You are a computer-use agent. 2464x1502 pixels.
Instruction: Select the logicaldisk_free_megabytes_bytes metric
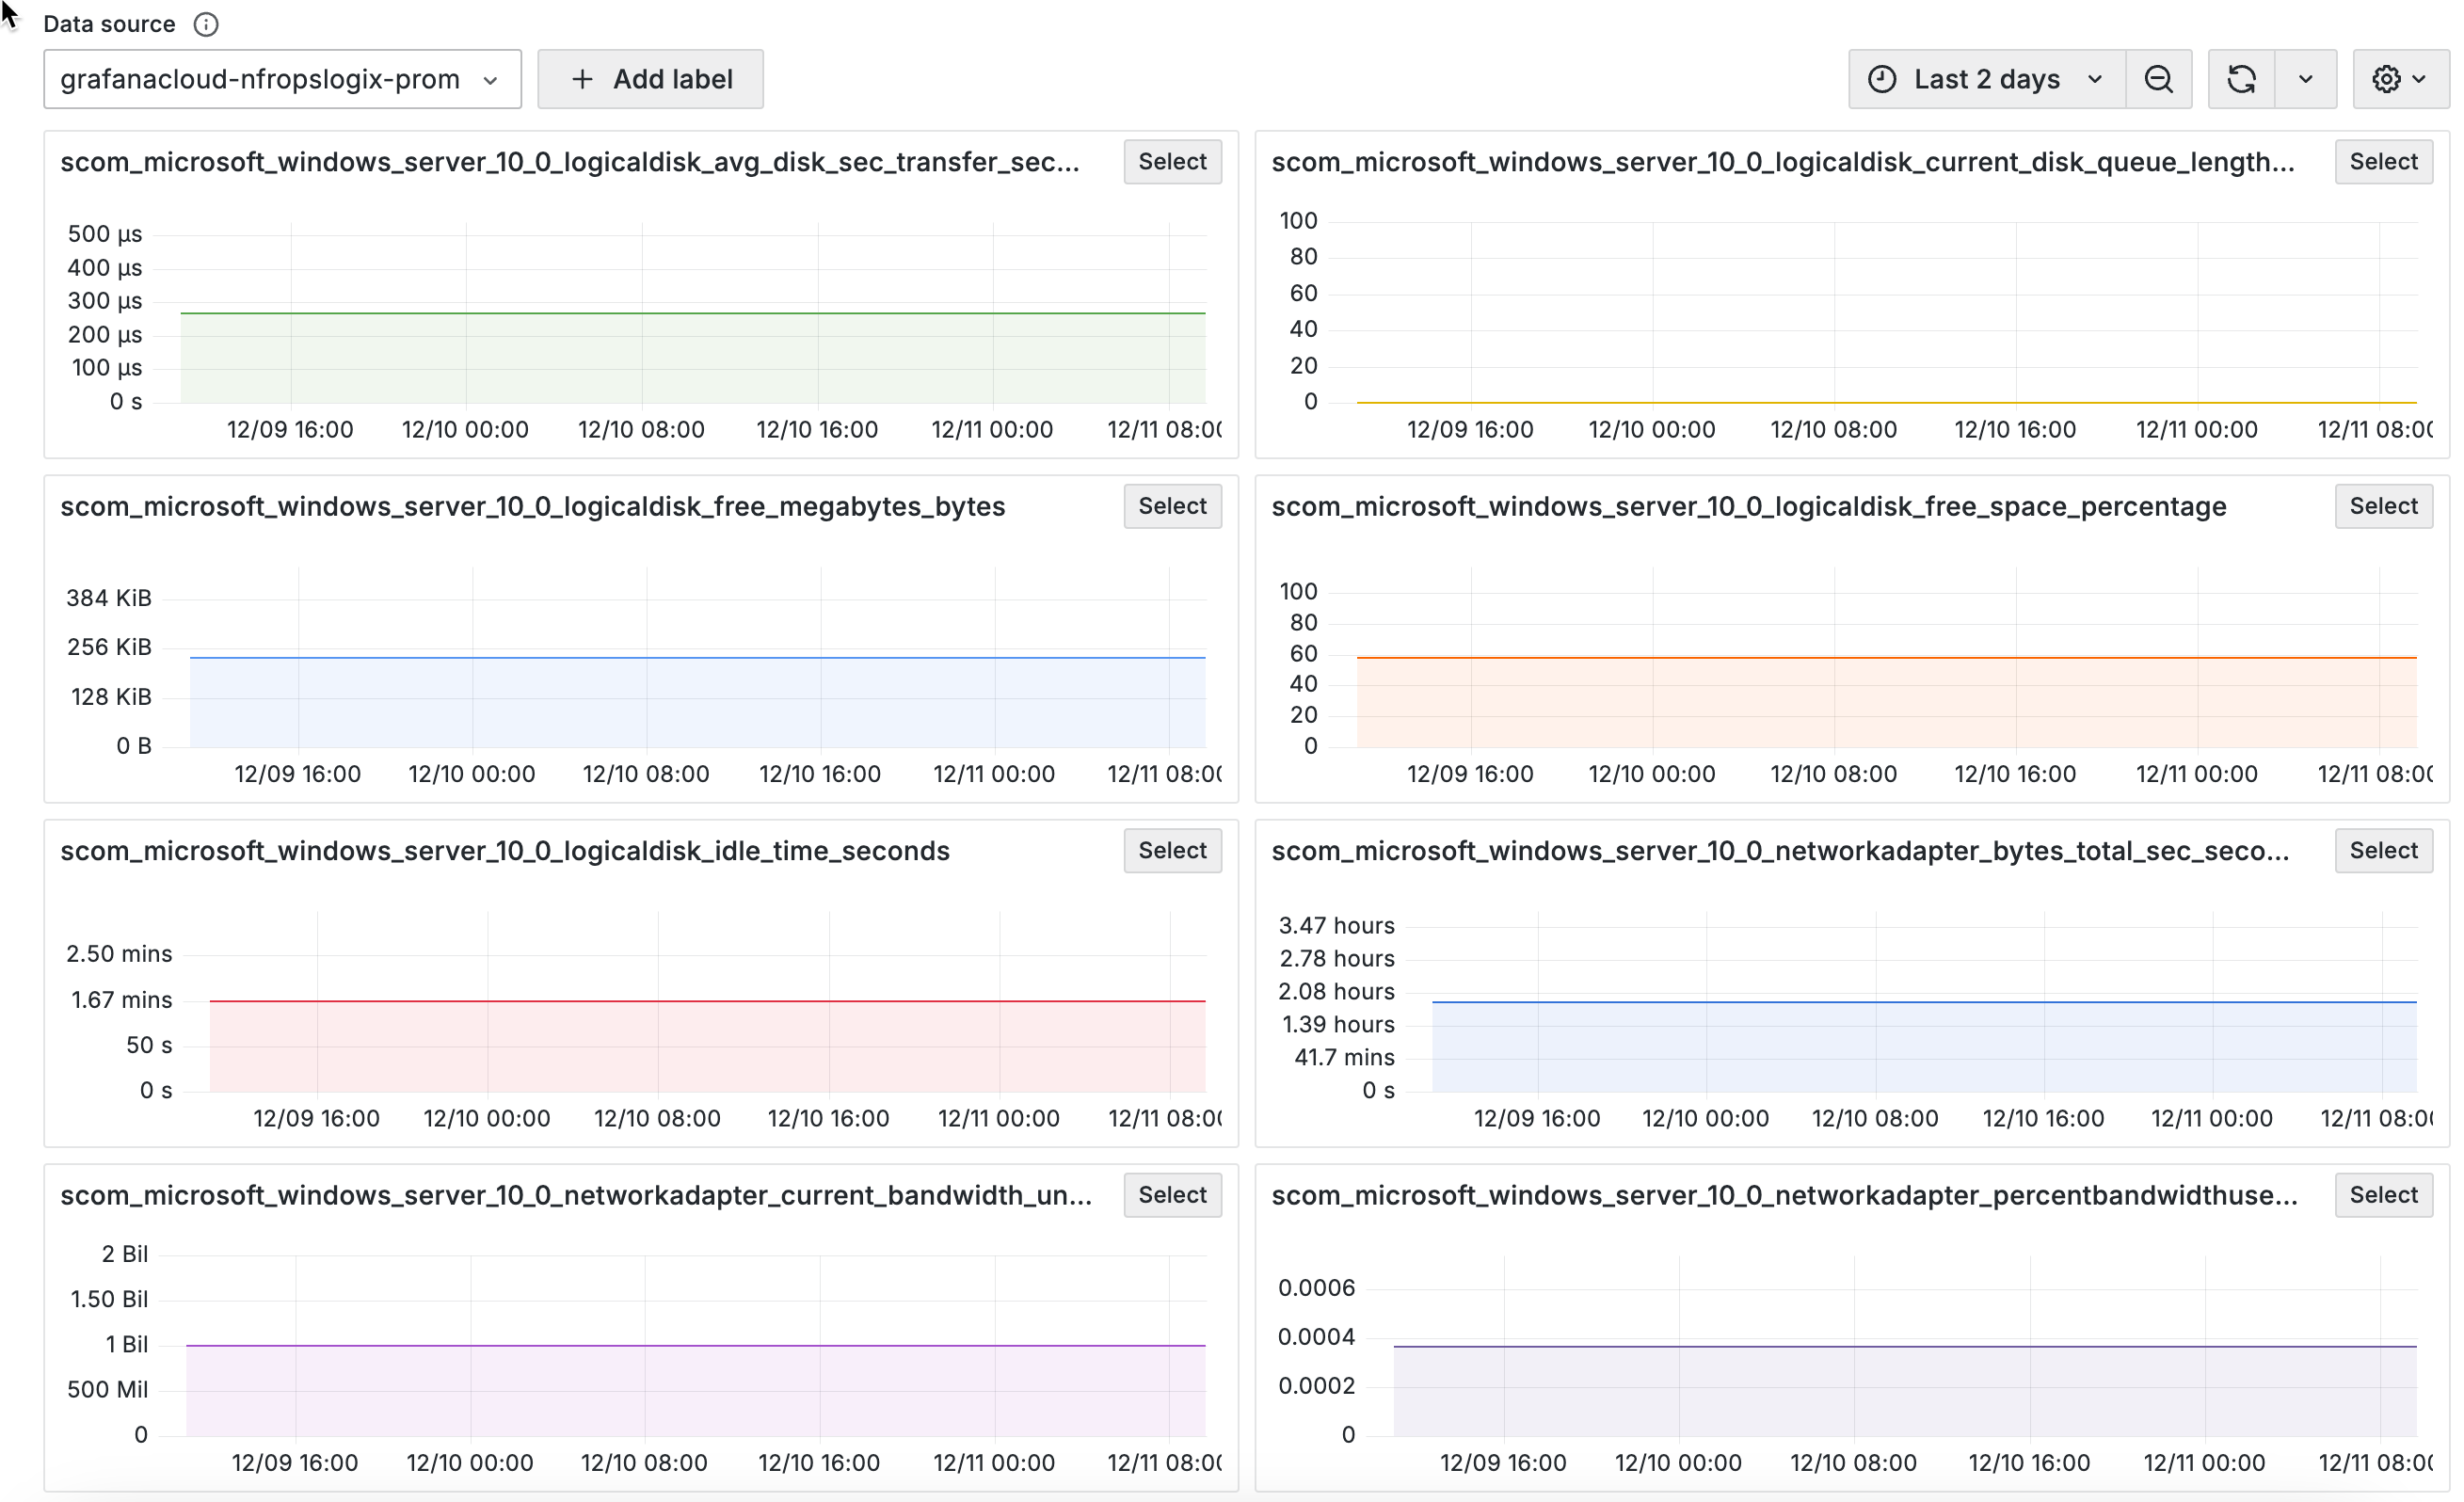(1172, 506)
